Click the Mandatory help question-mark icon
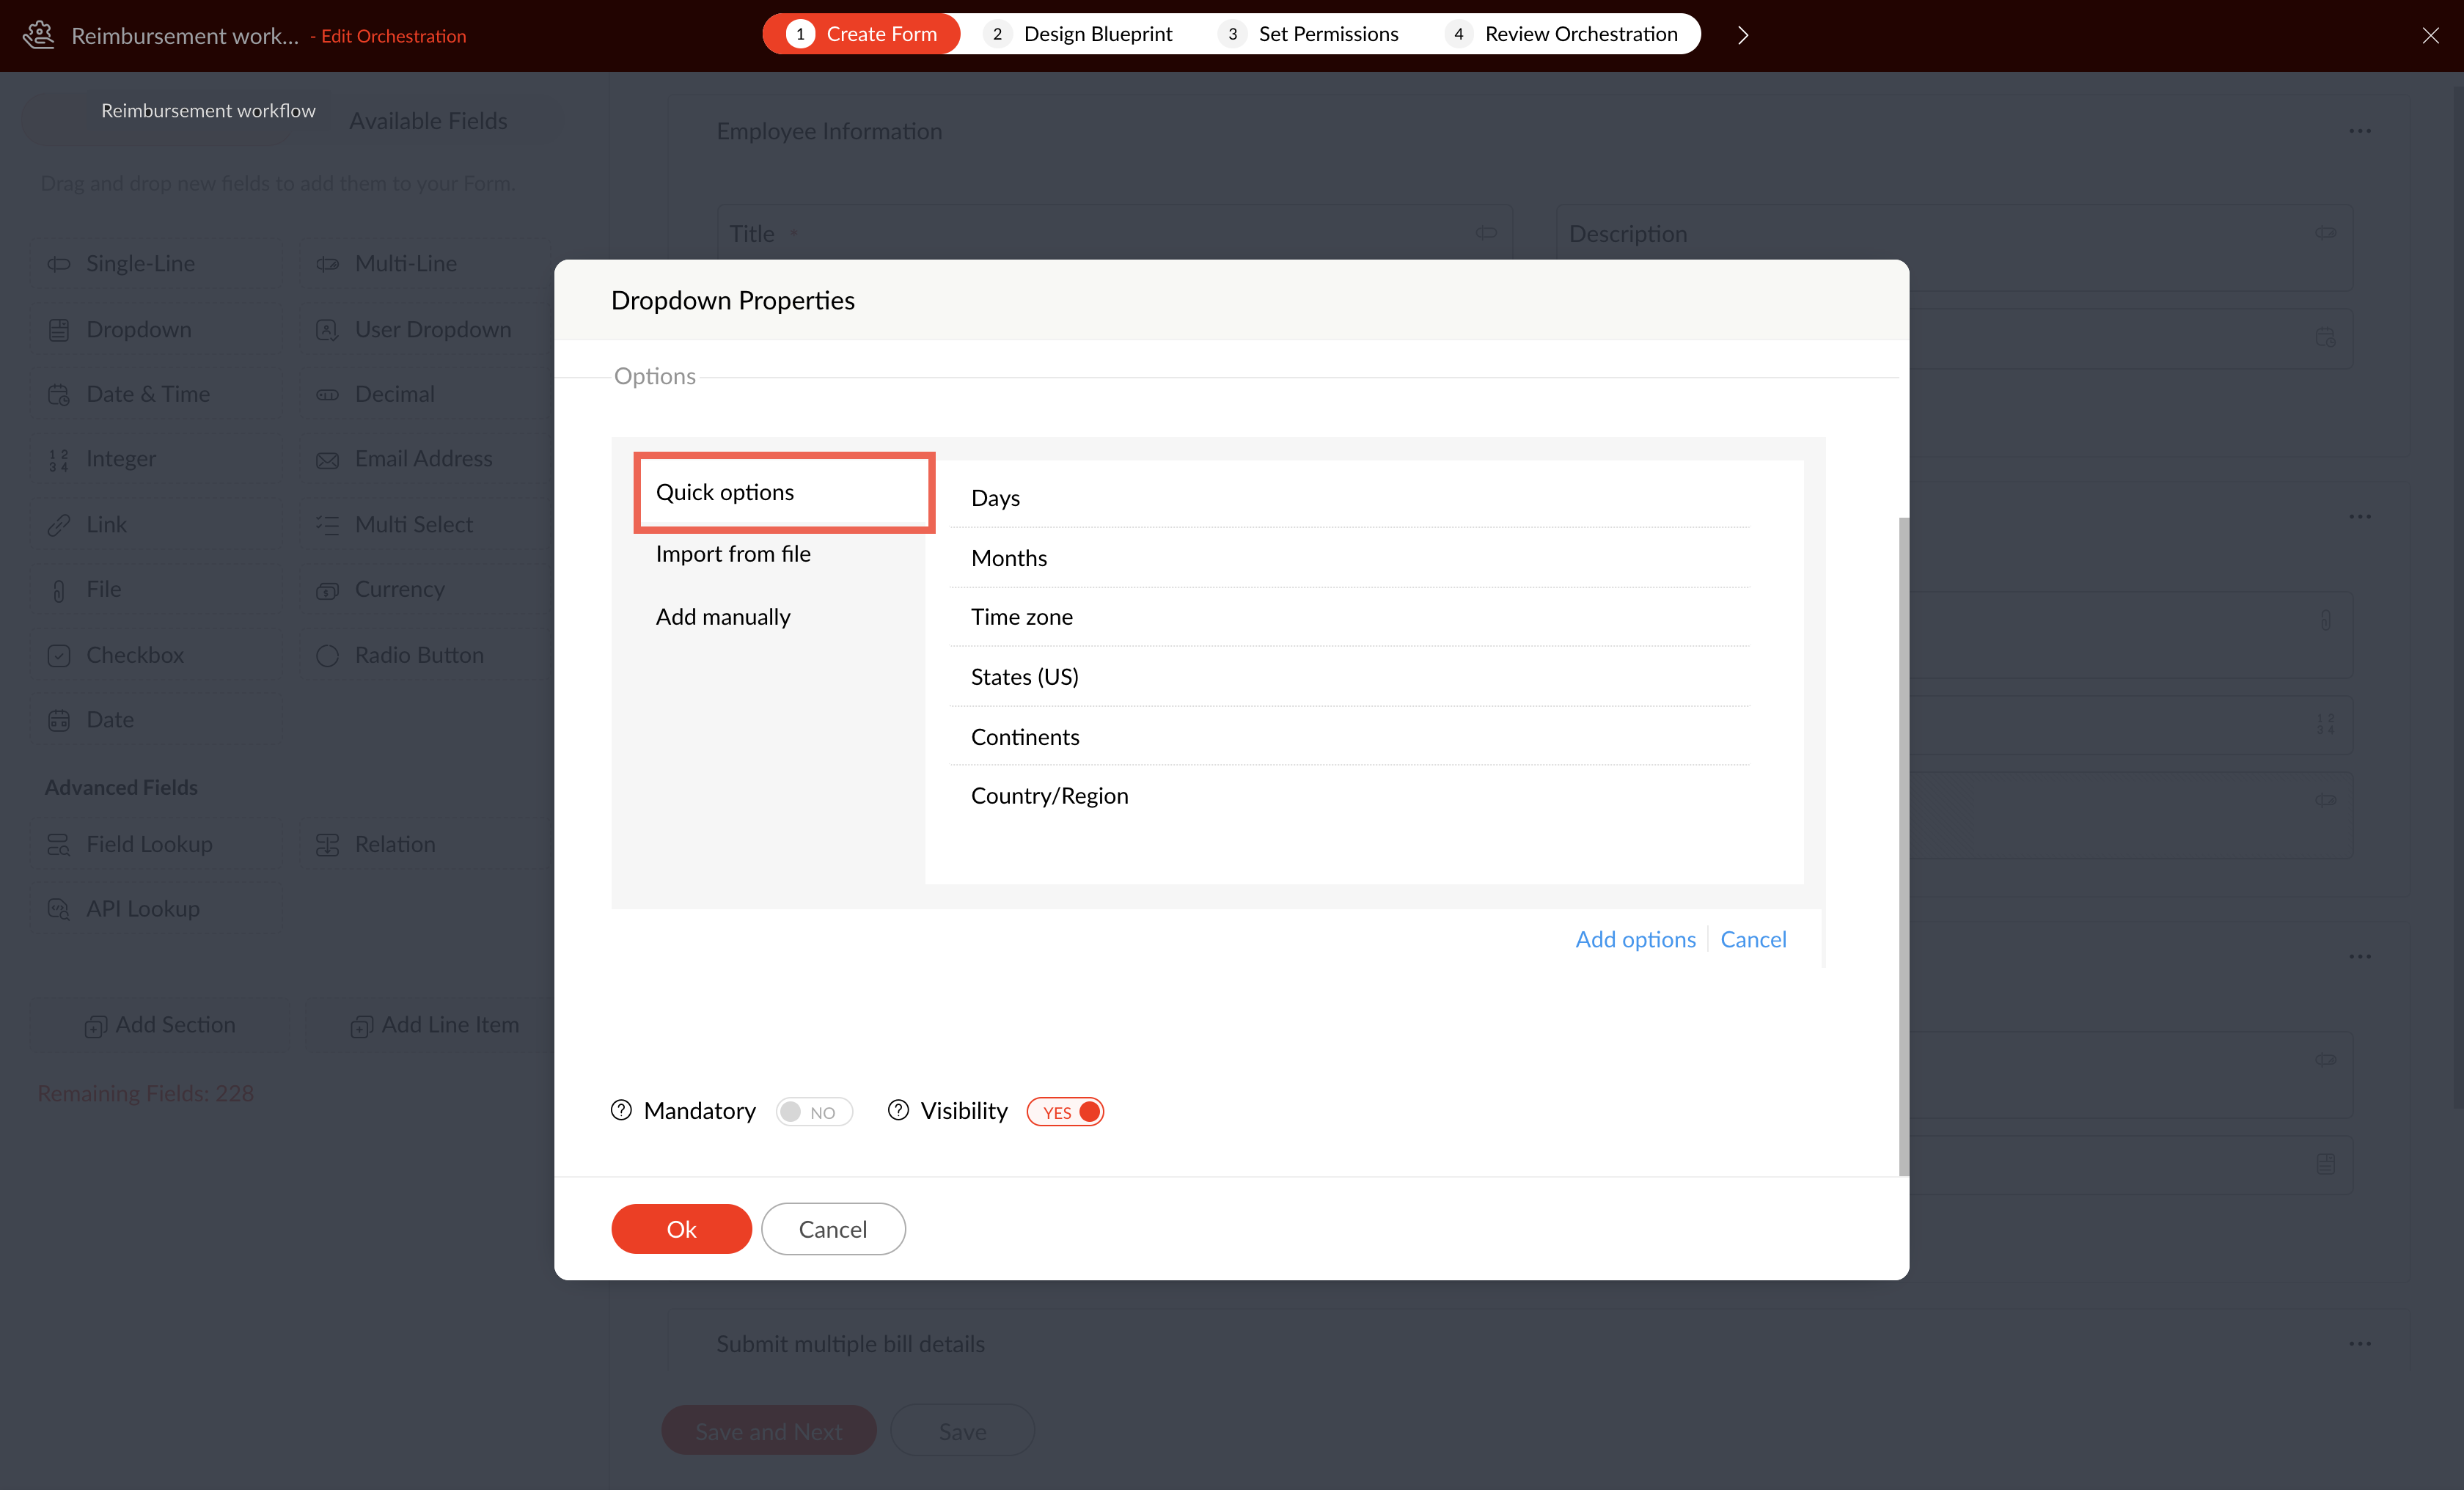The image size is (2464, 1490). [x=621, y=1110]
